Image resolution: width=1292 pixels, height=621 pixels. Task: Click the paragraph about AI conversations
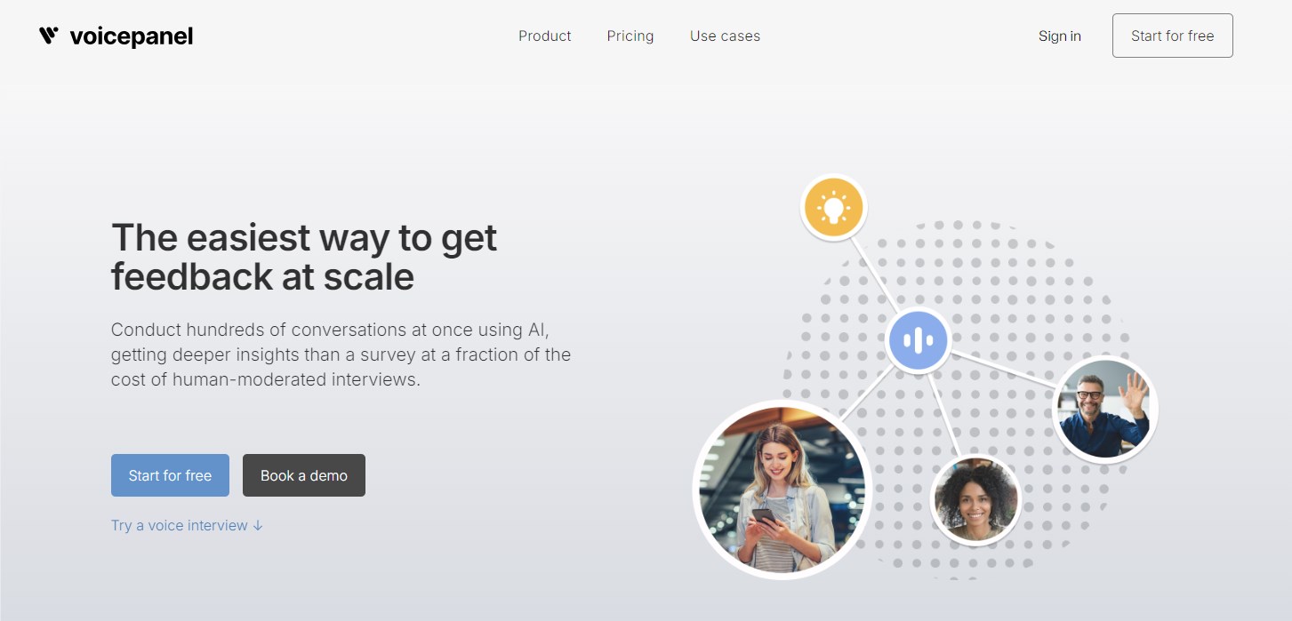pyautogui.click(x=341, y=354)
